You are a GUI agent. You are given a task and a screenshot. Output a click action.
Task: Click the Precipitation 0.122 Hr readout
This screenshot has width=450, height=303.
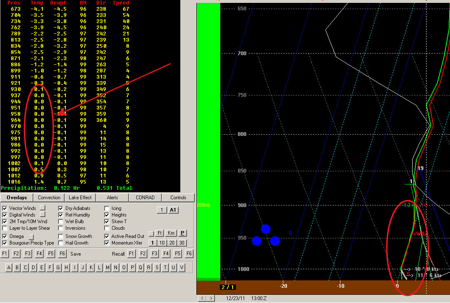40,188
